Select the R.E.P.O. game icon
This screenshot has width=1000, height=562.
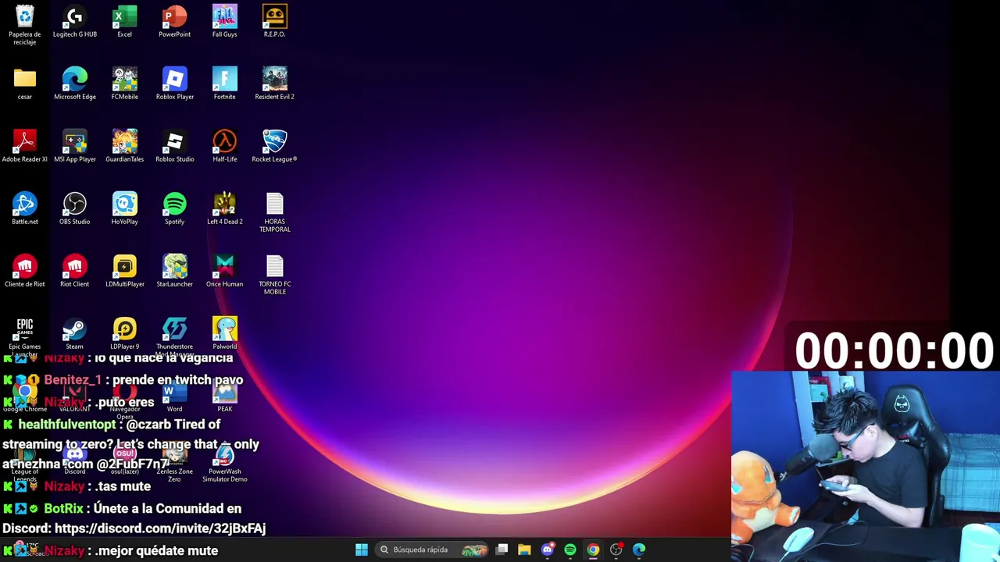[x=274, y=22]
